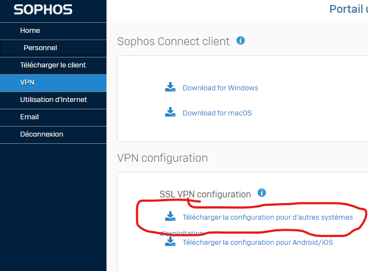Click info icon next to Sophos Connect client
Viewport: 368px width, 271px height.
(x=240, y=41)
